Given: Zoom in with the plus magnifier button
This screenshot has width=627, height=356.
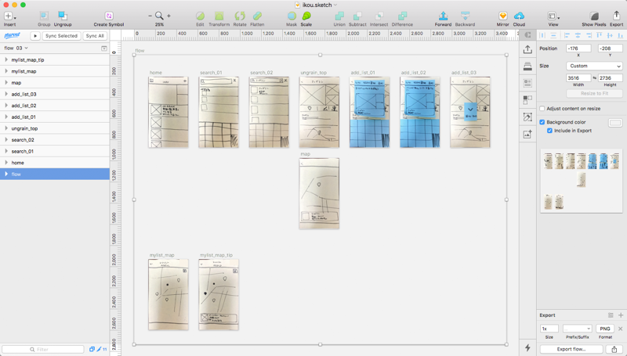Looking at the screenshot, I should click(169, 16).
